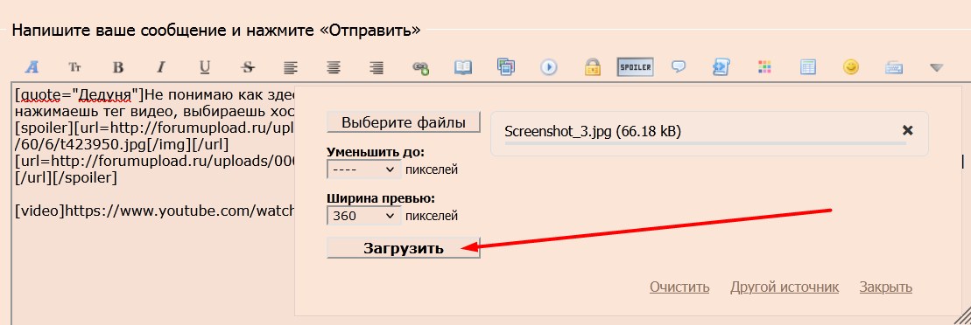Image resolution: width=971 pixels, height=325 pixels.
Task: Insert a quote speech bubble
Action: [679, 66]
